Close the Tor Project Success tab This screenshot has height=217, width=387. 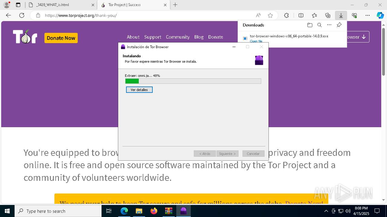[x=165, y=5]
